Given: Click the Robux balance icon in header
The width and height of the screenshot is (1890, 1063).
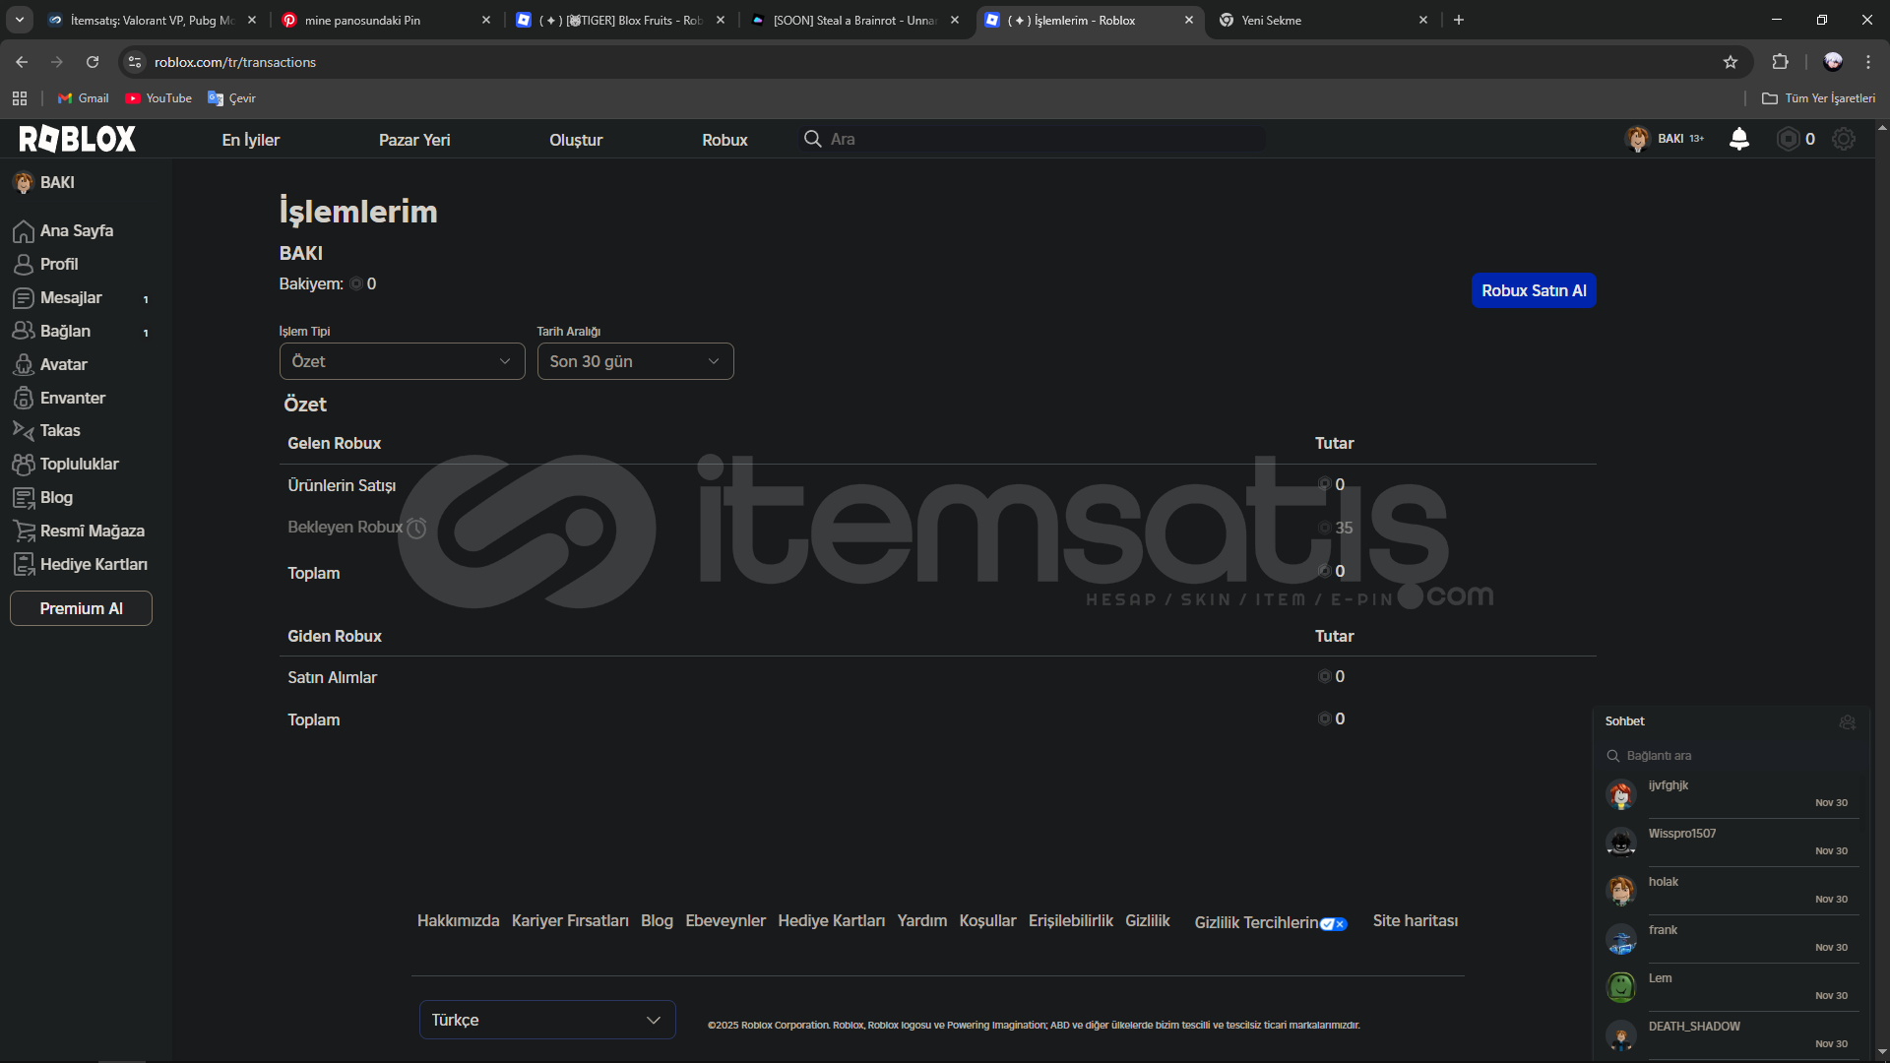Looking at the screenshot, I should (x=1788, y=139).
